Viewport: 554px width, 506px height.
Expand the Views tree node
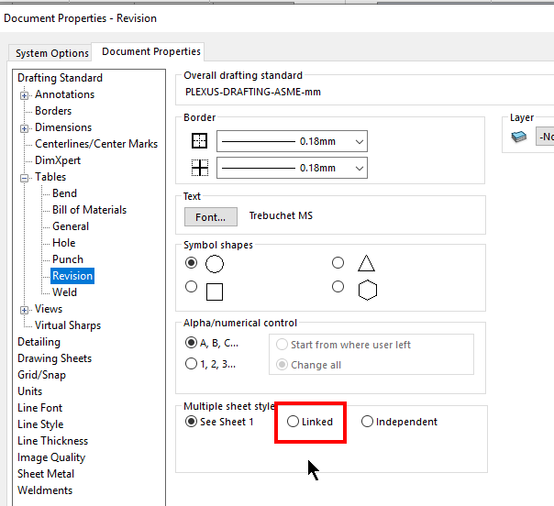[x=26, y=309]
